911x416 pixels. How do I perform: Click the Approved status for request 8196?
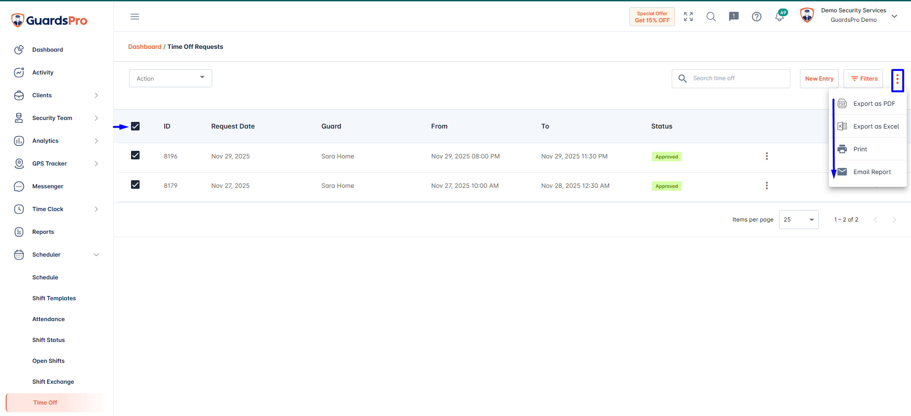(x=667, y=157)
